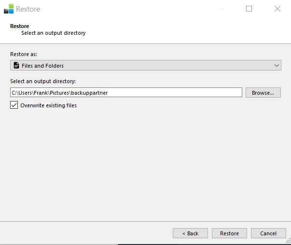Click the Select an output directory subtitle
This screenshot has width=291, height=245.
click(53, 33)
